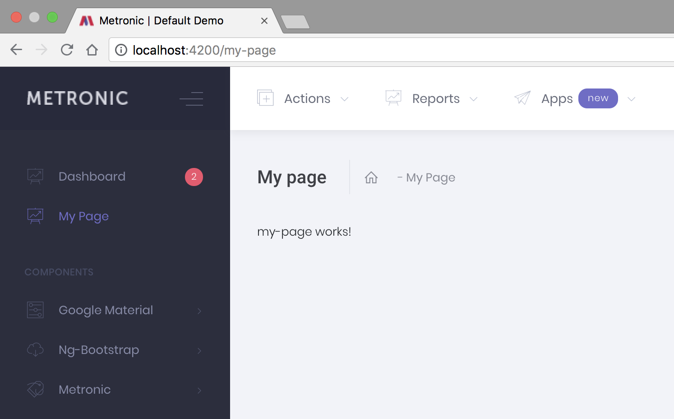The image size is (674, 419).
Task: Expand the Actions dropdown chevron
Action: 345,99
